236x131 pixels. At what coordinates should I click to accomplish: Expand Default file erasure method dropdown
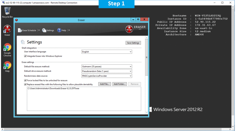pyautogui.click(x=107, y=67)
